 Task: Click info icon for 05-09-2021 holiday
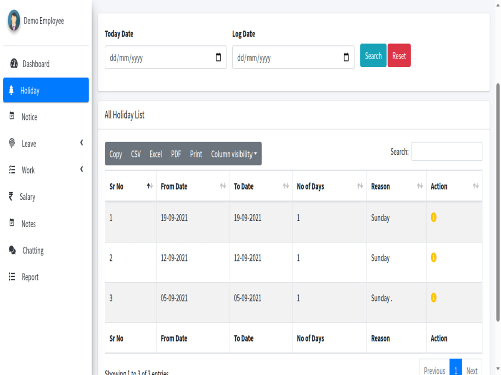click(x=433, y=297)
